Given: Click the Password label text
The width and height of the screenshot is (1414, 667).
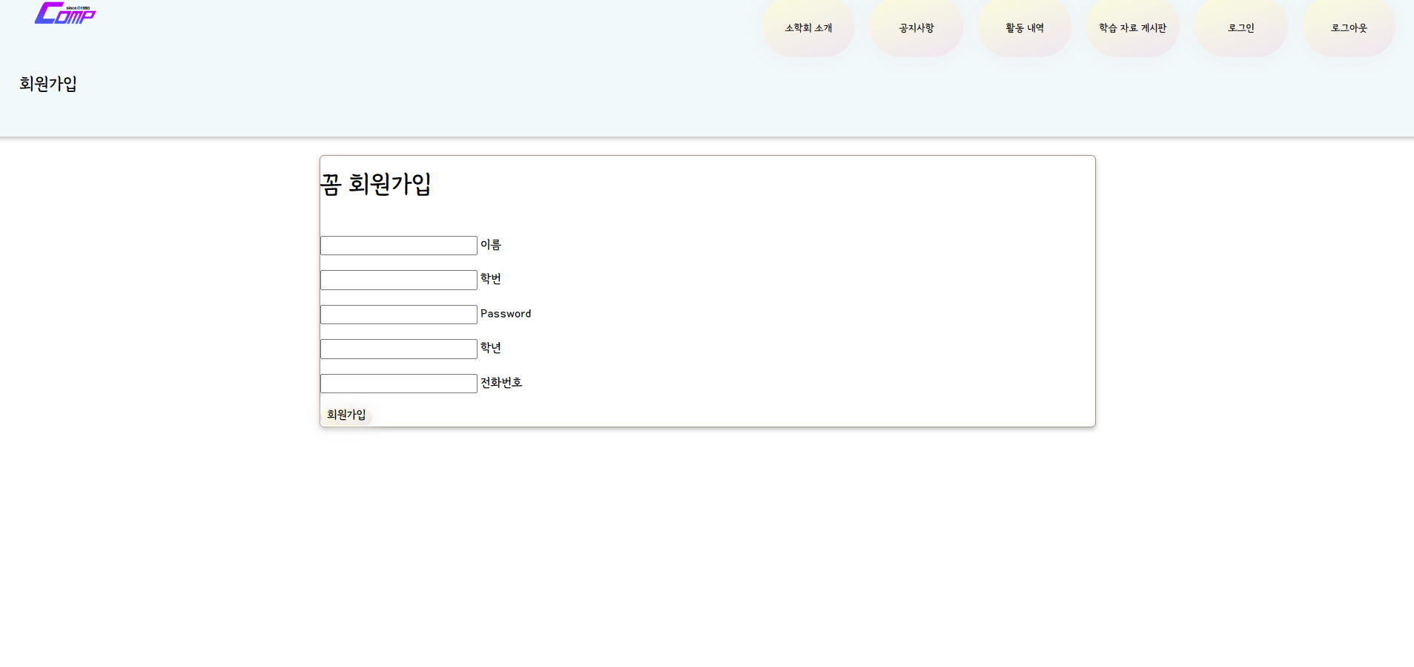Looking at the screenshot, I should [x=506, y=314].
